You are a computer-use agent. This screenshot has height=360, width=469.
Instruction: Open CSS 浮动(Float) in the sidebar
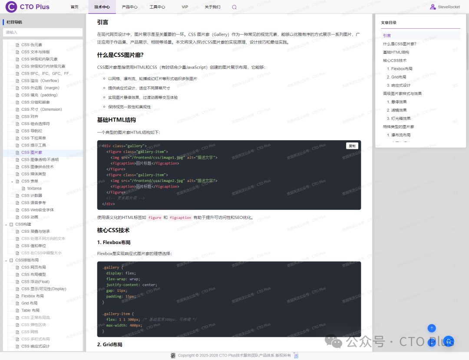(36, 282)
